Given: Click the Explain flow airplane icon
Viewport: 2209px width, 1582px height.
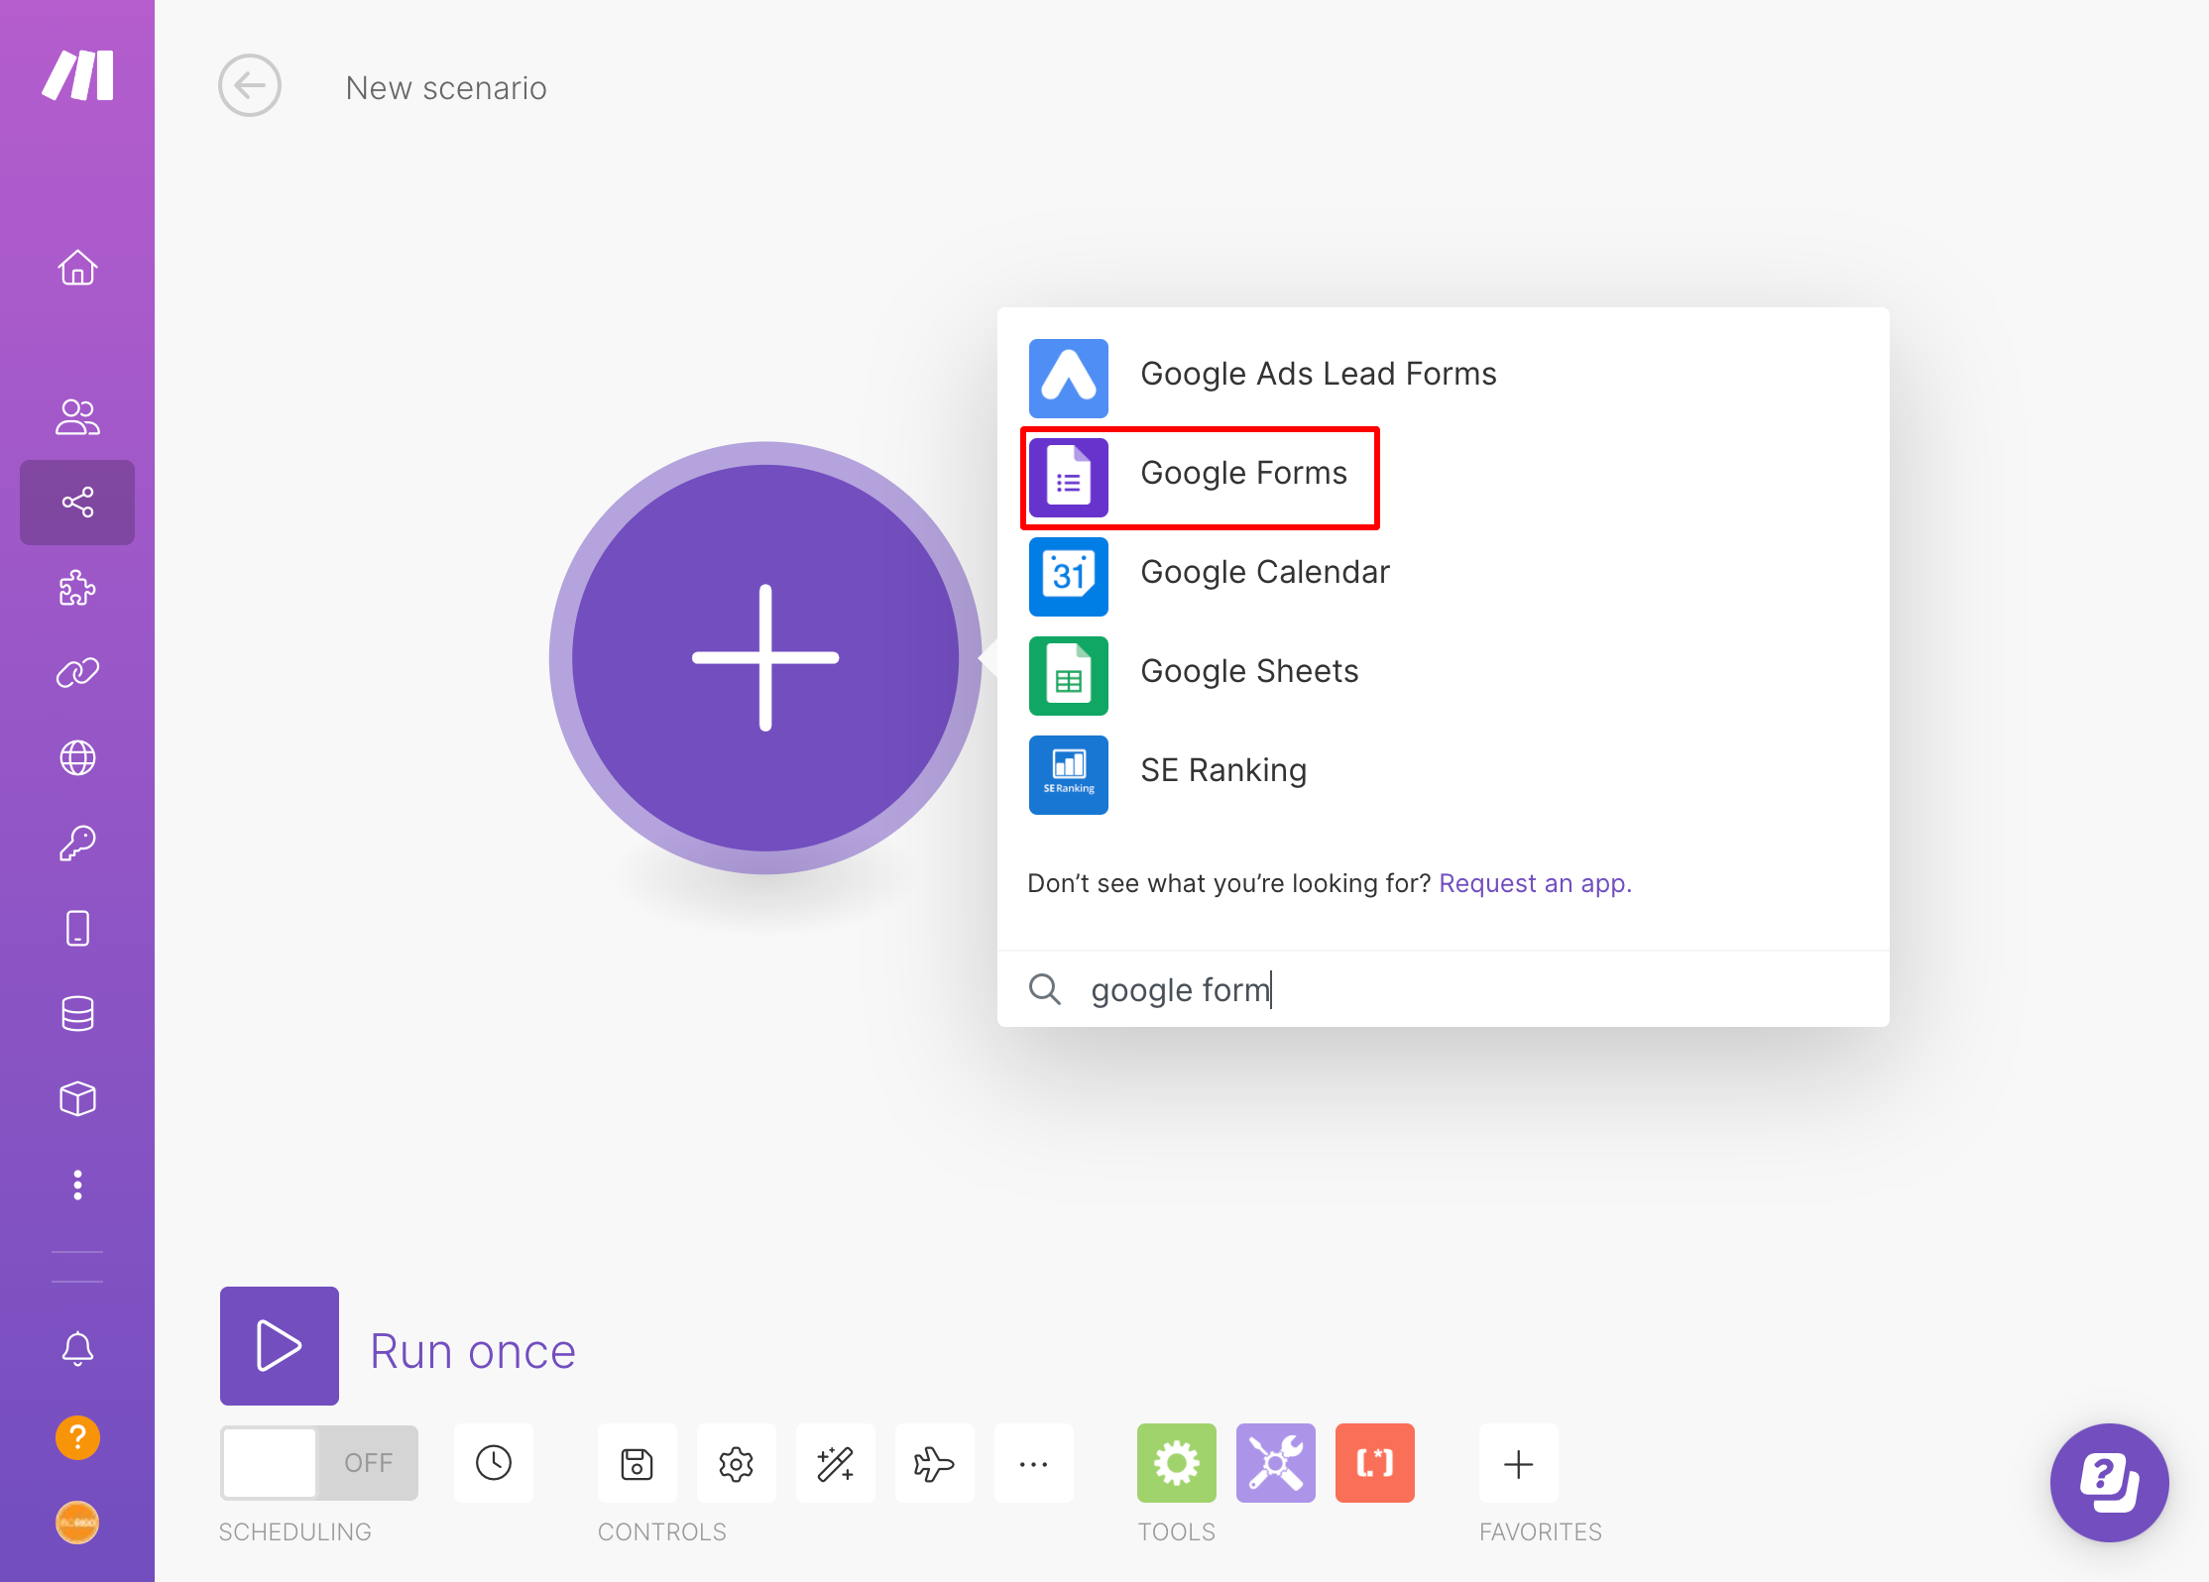Looking at the screenshot, I should (934, 1463).
